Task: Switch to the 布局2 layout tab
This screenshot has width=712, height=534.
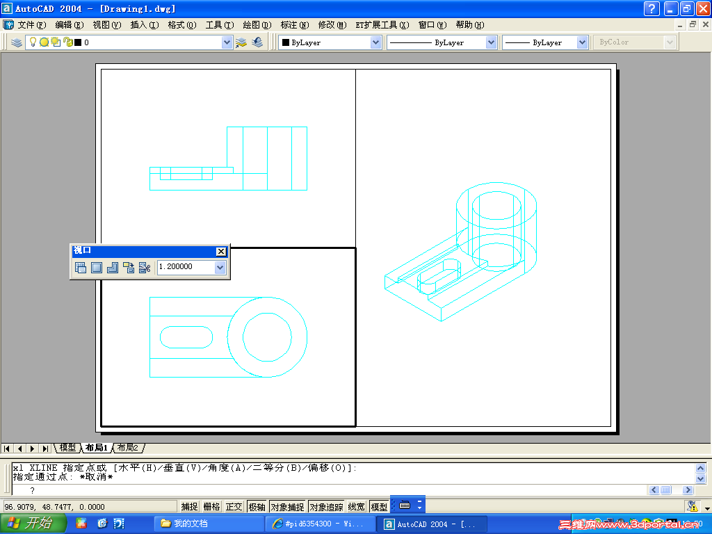Action: [128, 448]
